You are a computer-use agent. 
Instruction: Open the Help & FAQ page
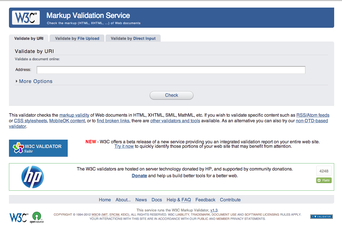[x=179, y=200]
